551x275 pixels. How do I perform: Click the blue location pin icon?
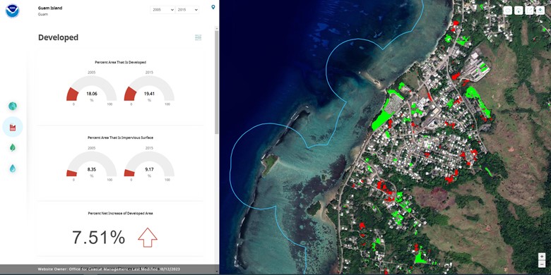pos(213,7)
